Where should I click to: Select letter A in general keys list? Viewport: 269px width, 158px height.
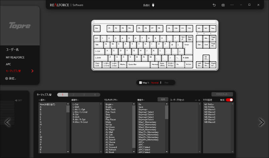pos(41,107)
